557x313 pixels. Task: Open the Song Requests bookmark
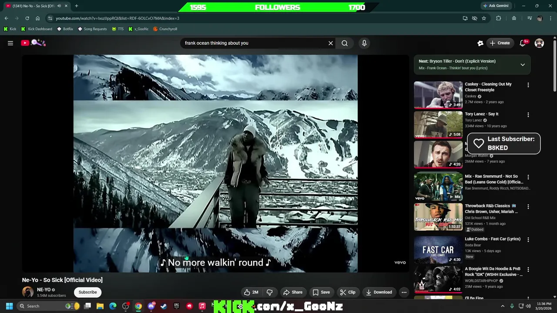click(92, 29)
